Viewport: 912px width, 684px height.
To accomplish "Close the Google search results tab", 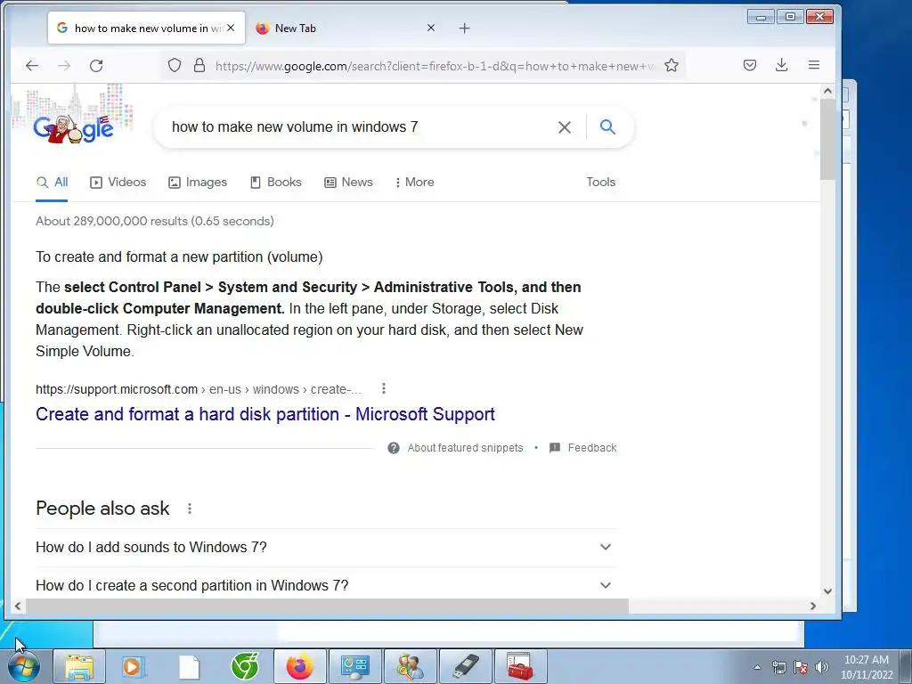I will pyautogui.click(x=231, y=28).
